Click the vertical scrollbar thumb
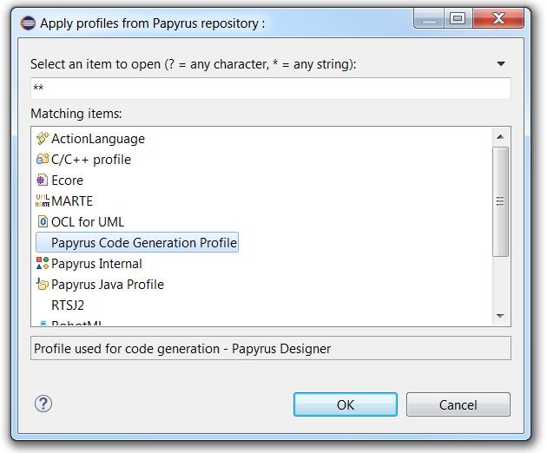Screen dimensions: 547x453 point(500,202)
